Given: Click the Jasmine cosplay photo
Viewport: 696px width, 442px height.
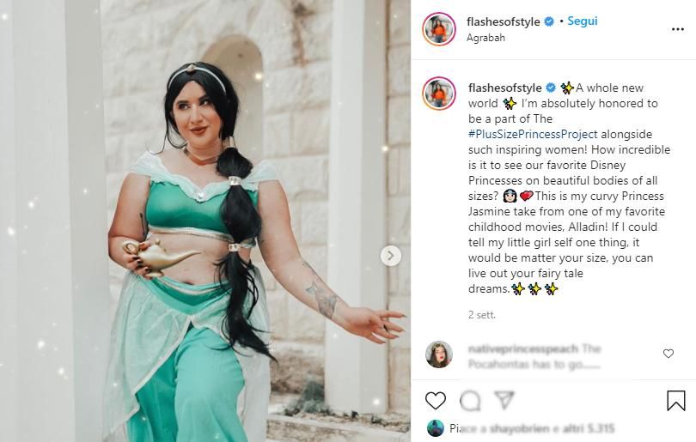Looking at the screenshot, I should (205, 221).
